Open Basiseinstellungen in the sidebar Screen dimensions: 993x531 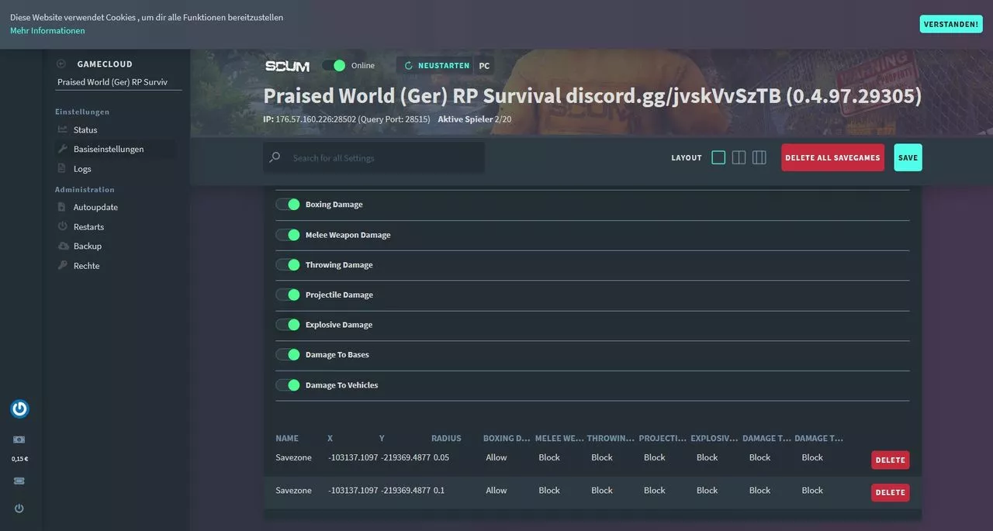point(109,149)
